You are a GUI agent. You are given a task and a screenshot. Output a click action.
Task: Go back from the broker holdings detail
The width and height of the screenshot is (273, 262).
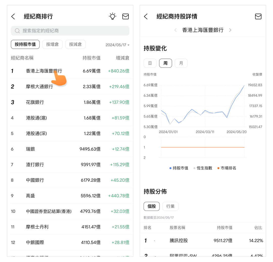(x=146, y=17)
